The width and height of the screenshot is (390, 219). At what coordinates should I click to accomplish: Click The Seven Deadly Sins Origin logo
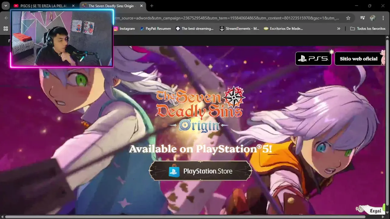[200, 110]
